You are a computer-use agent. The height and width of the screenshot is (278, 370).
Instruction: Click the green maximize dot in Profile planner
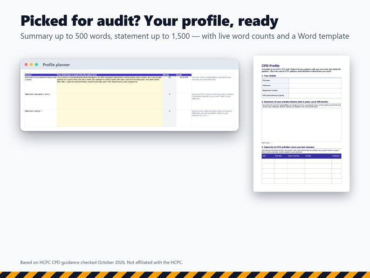coord(36,64)
